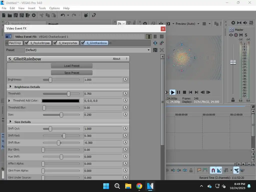Remove selected plug-in from chain
The image size is (256, 192).
pyautogui.click(x=162, y=43)
